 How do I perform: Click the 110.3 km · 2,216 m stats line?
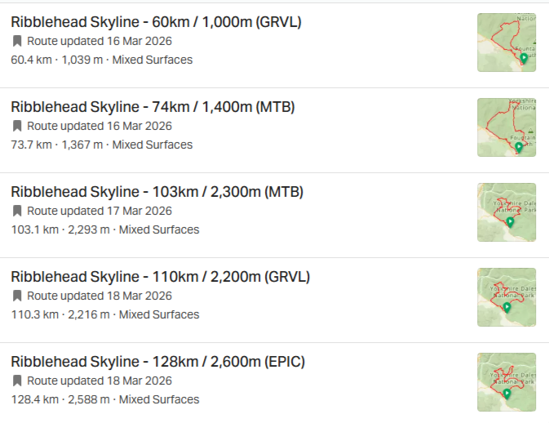coord(104,314)
